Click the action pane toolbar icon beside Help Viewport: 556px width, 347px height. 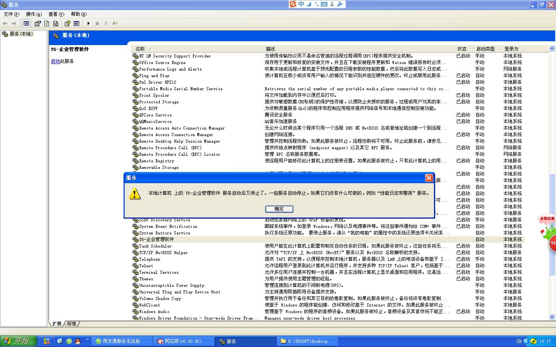click(x=76, y=24)
